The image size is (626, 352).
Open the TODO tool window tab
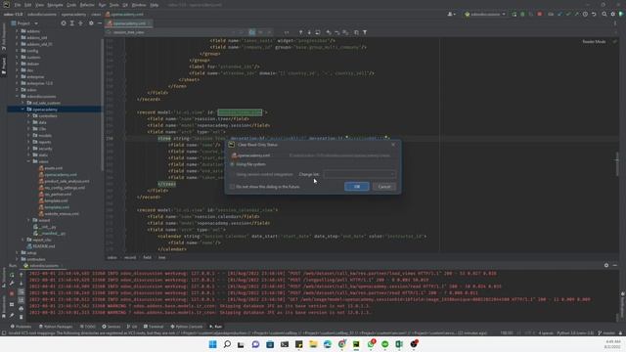[88, 327]
